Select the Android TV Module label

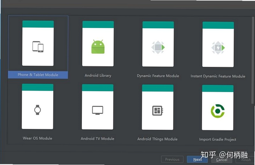(98, 139)
